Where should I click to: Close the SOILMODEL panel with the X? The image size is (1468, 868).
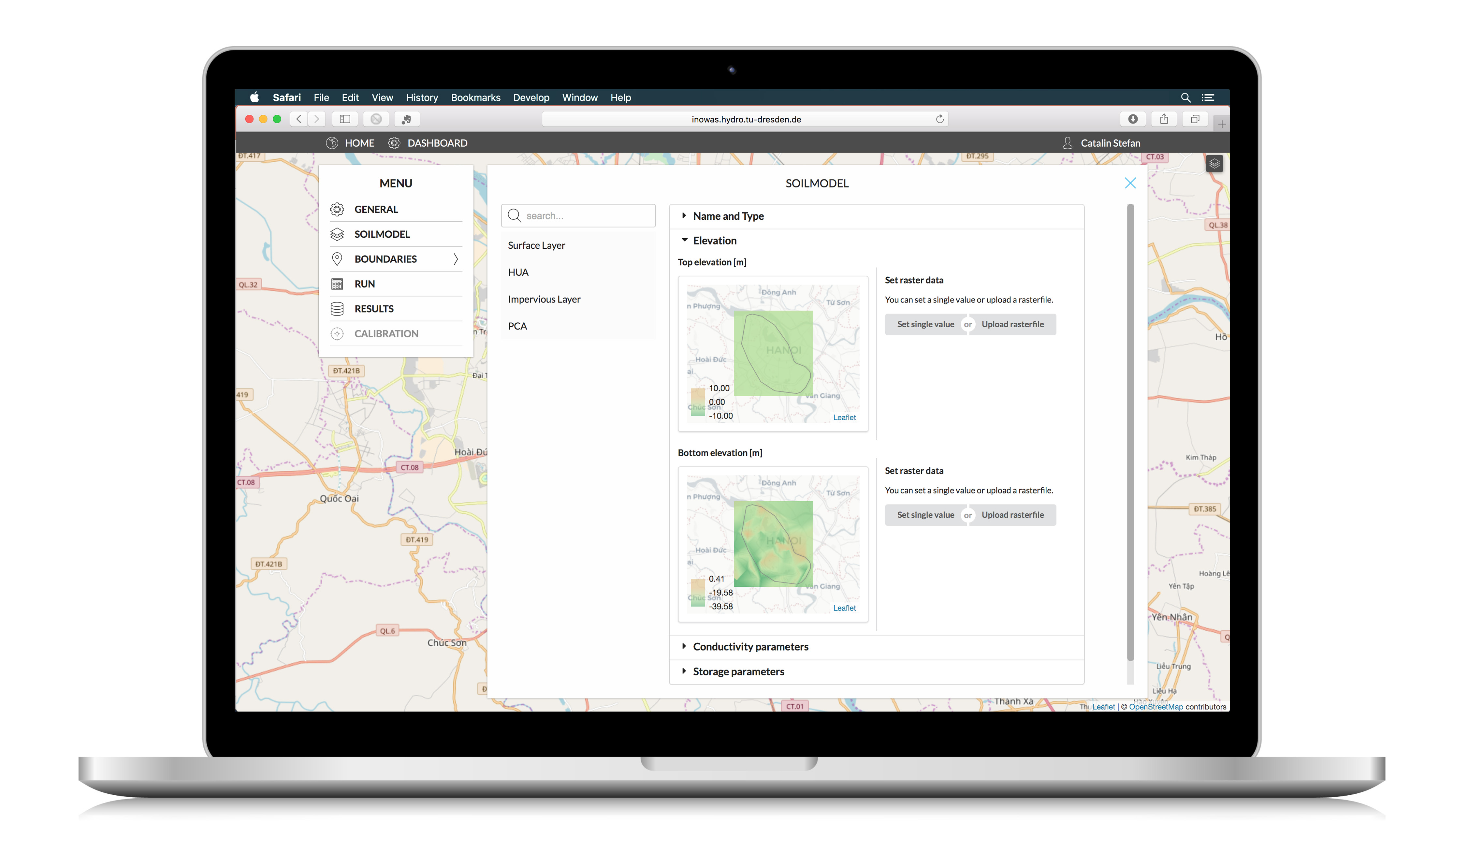coord(1130,184)
